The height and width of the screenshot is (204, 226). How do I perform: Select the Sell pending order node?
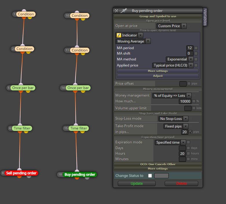tap(21, 173)
